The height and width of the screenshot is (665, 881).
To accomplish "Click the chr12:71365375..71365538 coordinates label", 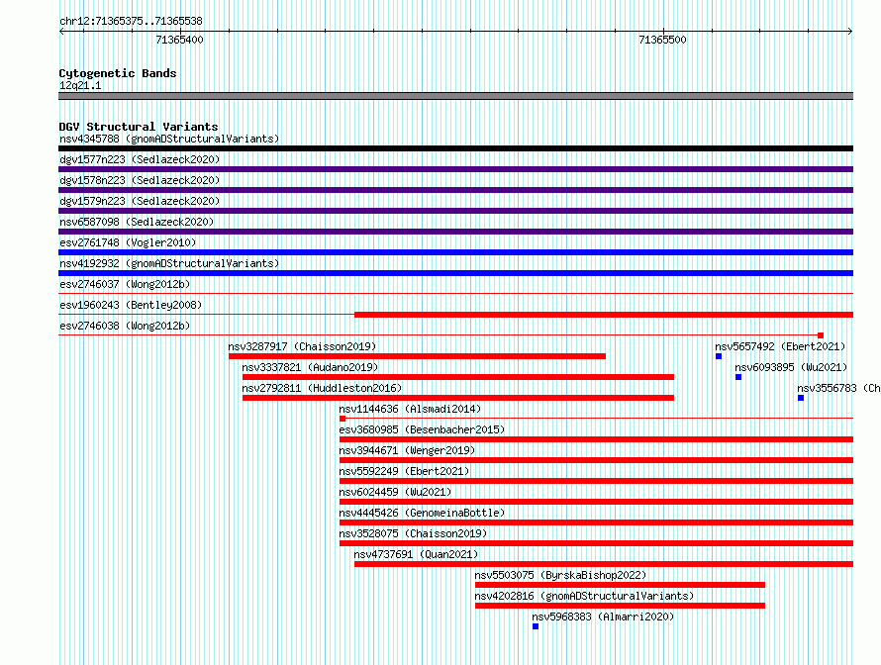I will [131, 22].
